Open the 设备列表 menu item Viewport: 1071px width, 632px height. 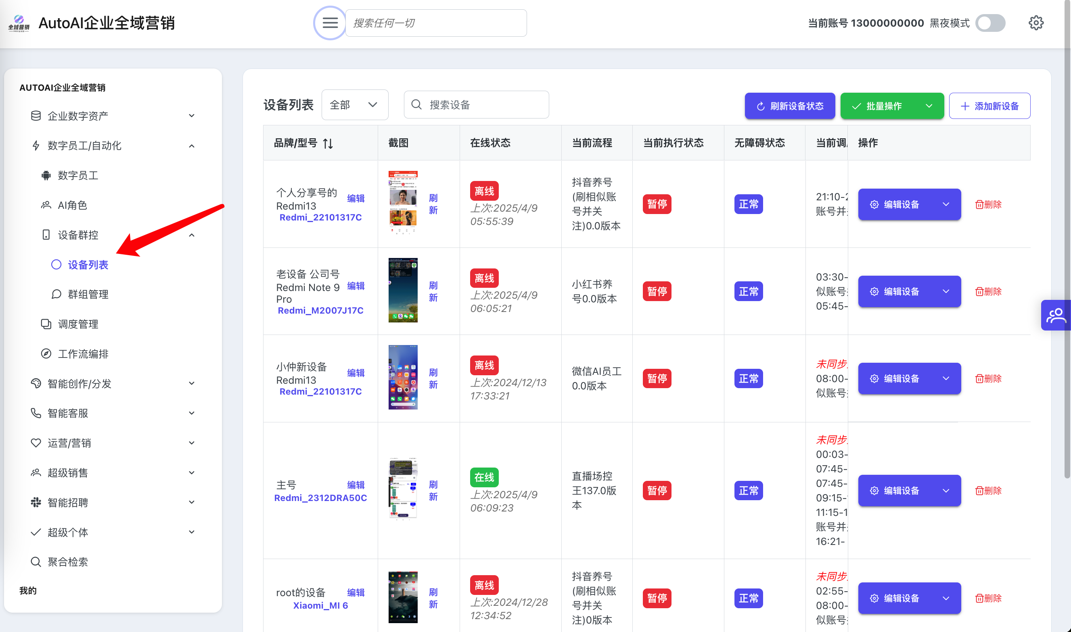(x=88, y=264)
